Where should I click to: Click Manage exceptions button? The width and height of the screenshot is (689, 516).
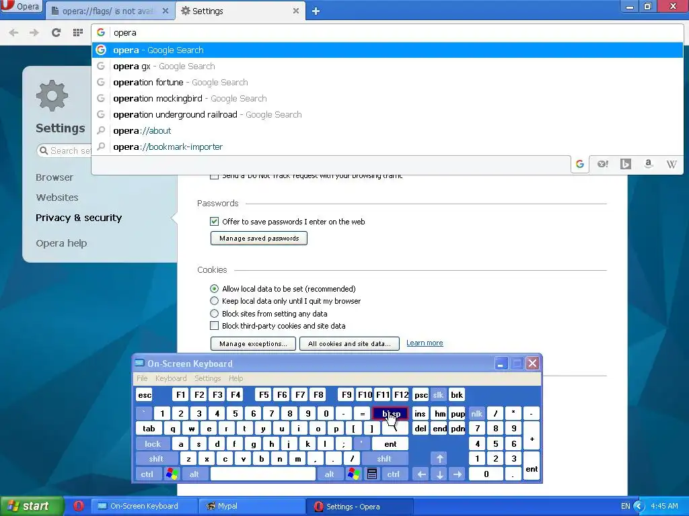coord(253,343)
